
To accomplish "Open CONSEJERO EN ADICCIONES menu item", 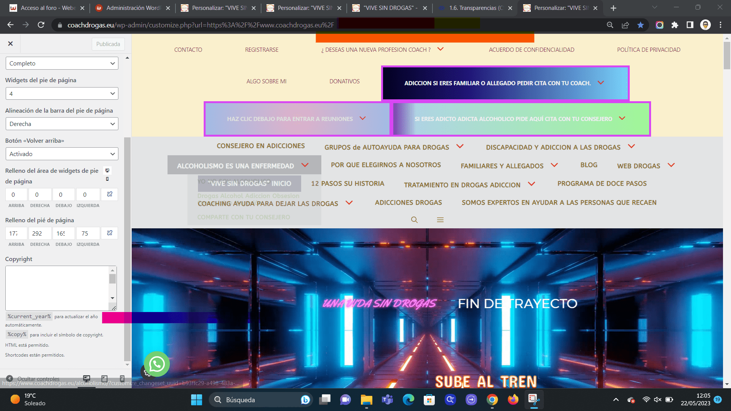I will click(261, 146).
